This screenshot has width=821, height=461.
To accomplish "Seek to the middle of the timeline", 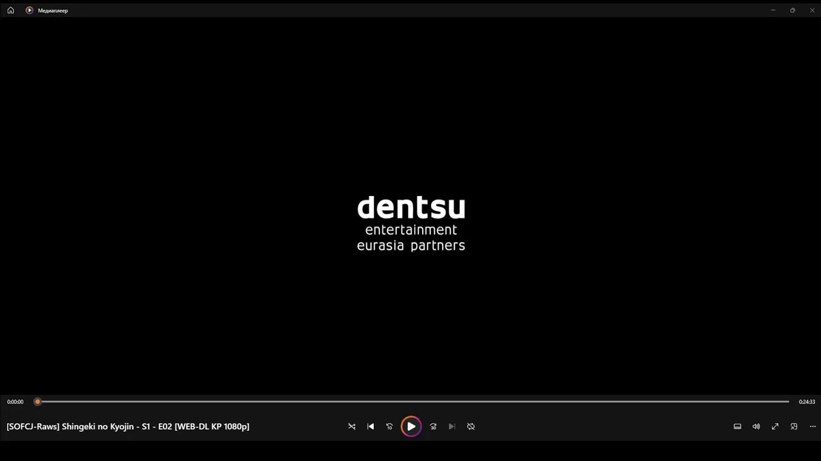I will point(413,401).
